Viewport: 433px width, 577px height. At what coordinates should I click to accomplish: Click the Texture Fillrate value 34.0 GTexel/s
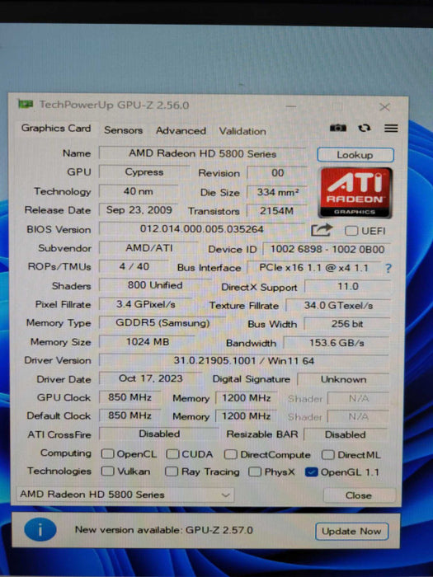(338, 306)
